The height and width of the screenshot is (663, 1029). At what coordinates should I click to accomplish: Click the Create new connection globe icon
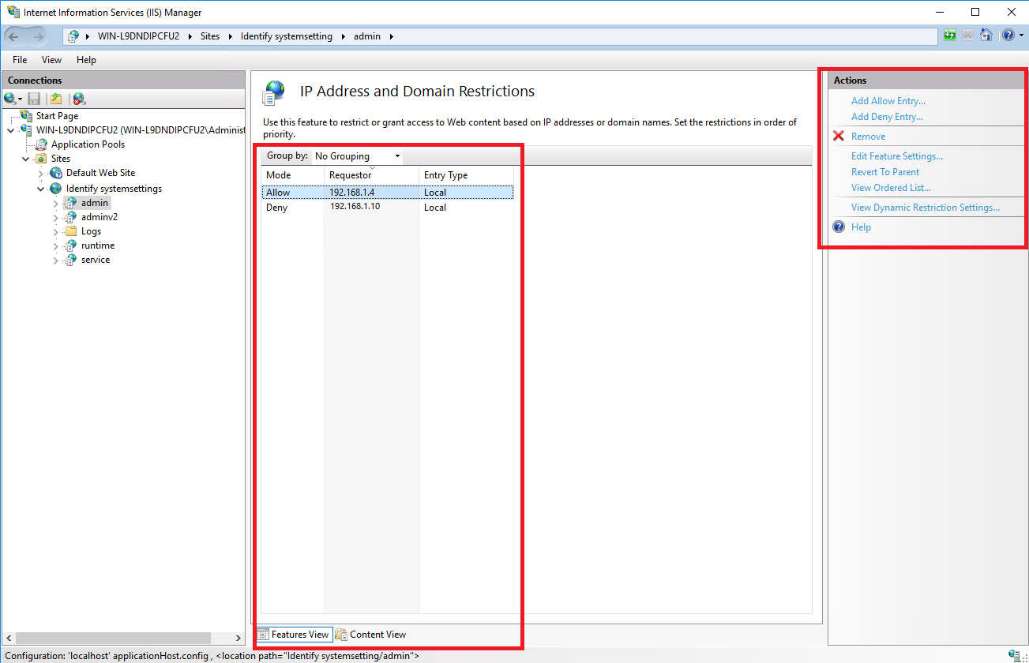(x=10, y=99)
